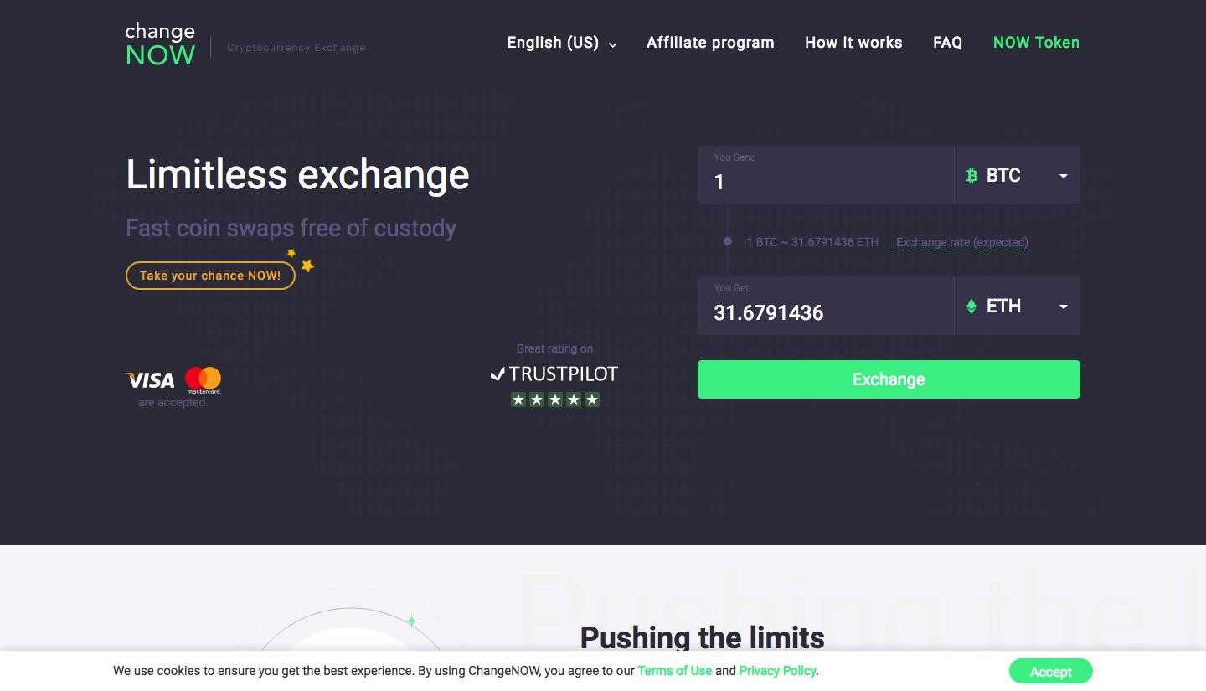Expand the ETH currency dropdown arrow

[1063, 307]
